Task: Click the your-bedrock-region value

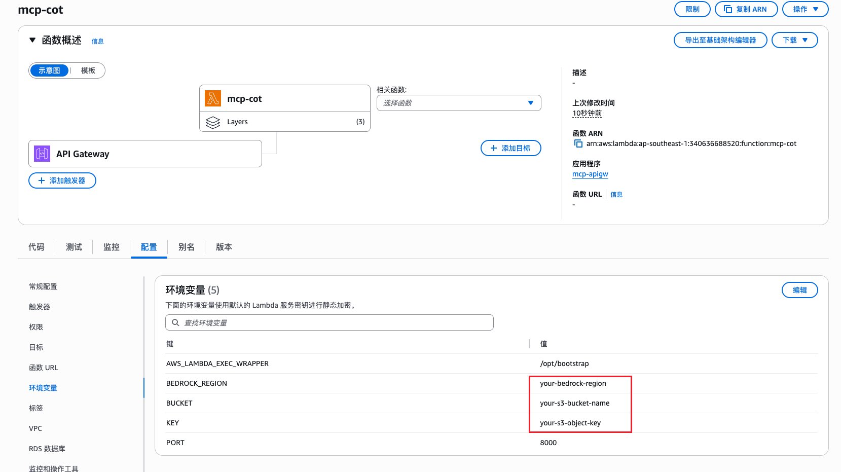Action: (573, 383)
